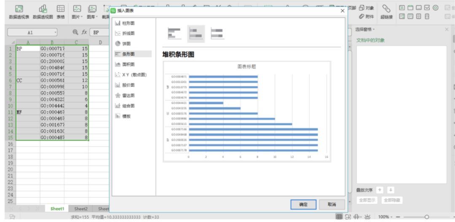Cancel dialog with 取消 button
Image resolution: width=455 pixels, height=222 pixels.
pyautogui.click(x=332, y=204)
